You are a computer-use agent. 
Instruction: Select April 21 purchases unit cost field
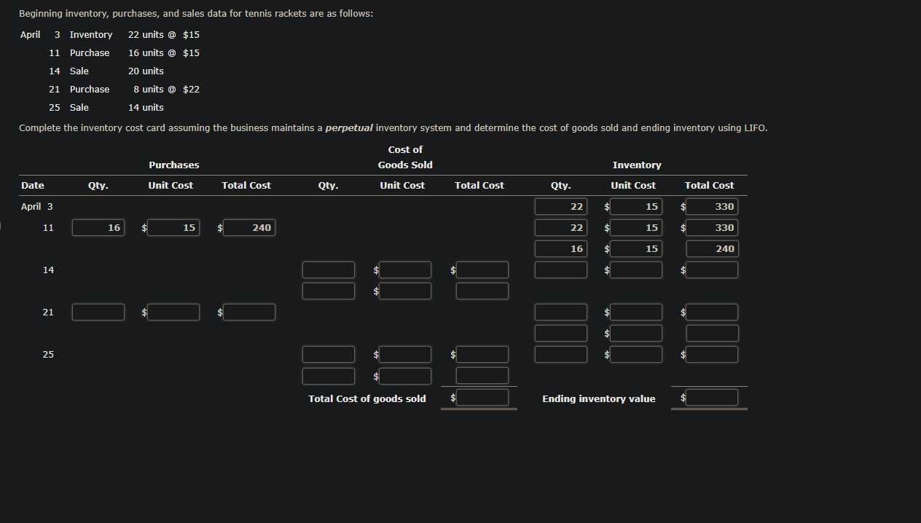(173, 312)
